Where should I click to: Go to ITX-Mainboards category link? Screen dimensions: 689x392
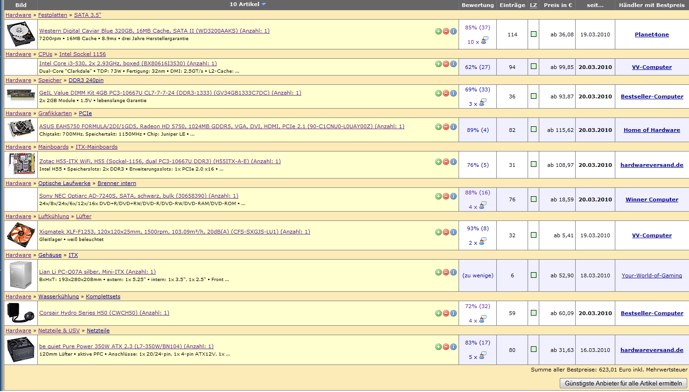97,147
